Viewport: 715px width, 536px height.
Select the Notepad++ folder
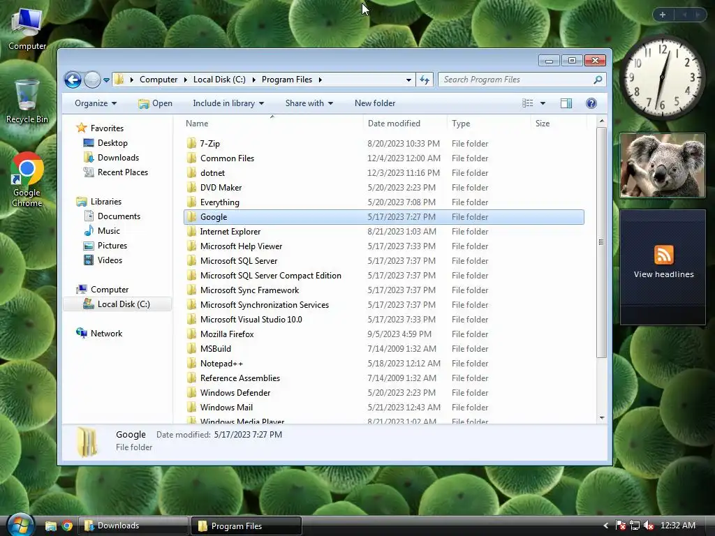tap(383, 363)
